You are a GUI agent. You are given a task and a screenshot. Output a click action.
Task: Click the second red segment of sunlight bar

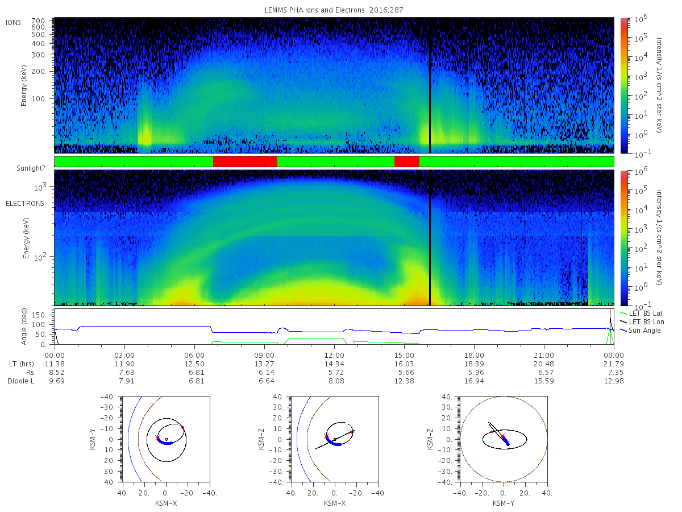click(407, 162)
